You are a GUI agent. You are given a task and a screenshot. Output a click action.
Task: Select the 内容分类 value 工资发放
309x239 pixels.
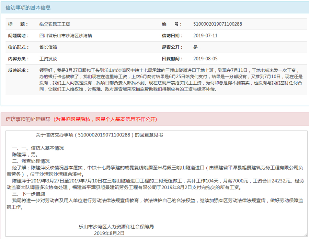point(48,59)
